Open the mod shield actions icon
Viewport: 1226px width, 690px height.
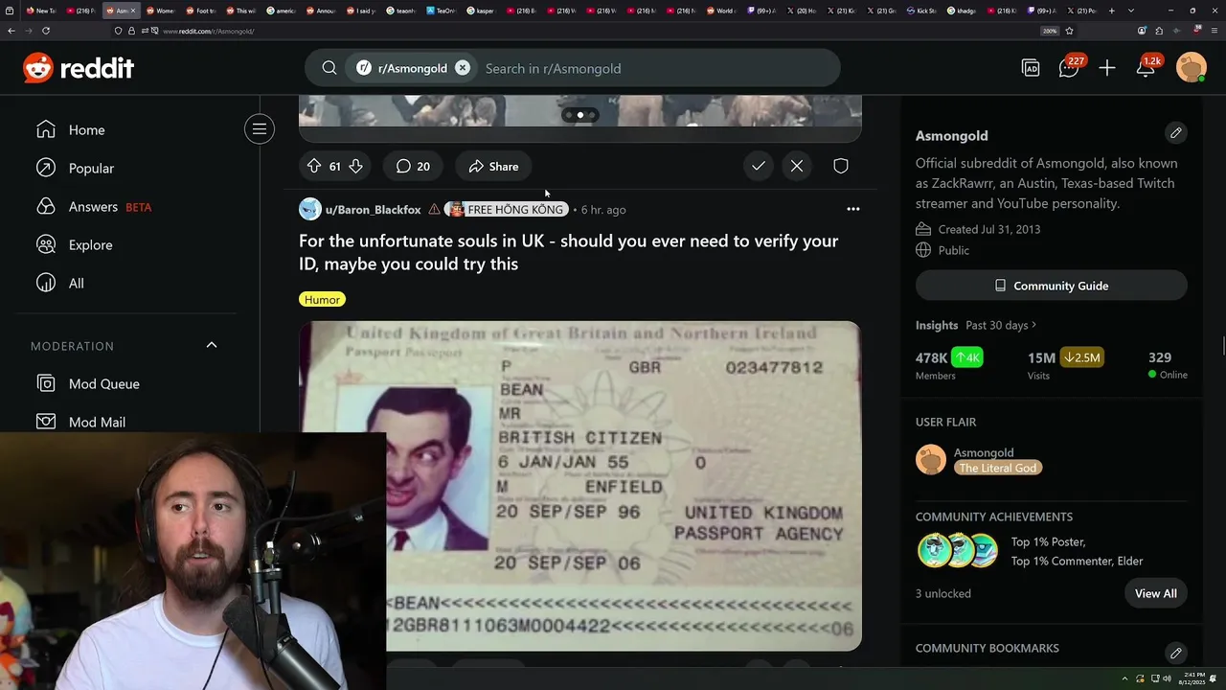[841, 166]
